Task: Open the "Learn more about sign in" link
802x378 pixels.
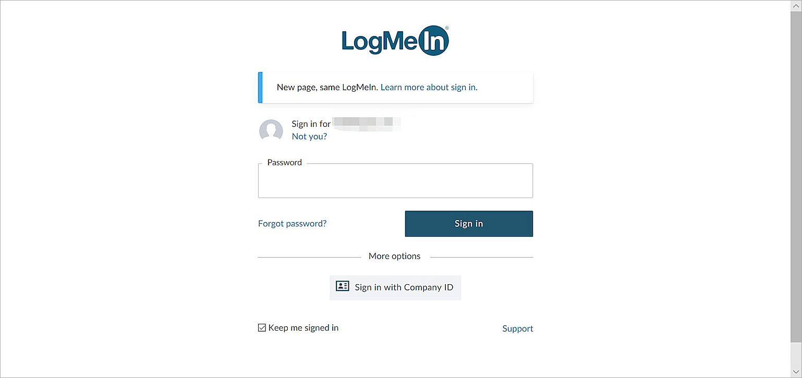Action: click(429, 88)
